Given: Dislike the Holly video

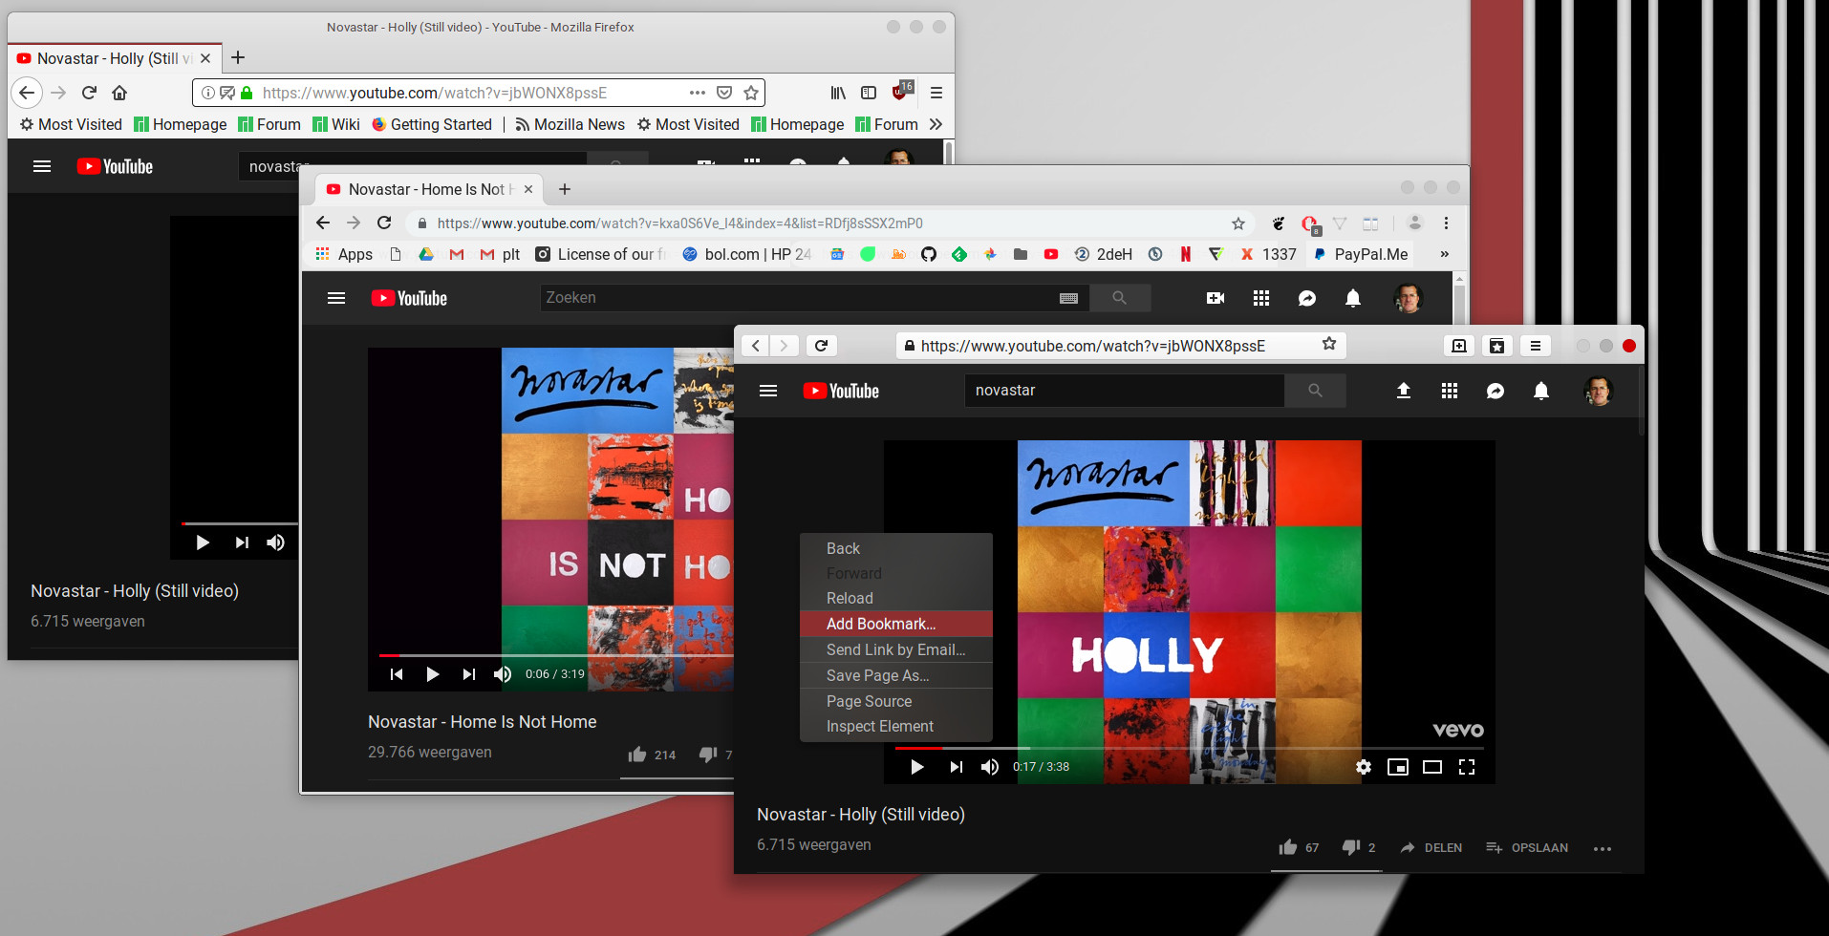Looking at the screenshot, I should (1351, 847).
